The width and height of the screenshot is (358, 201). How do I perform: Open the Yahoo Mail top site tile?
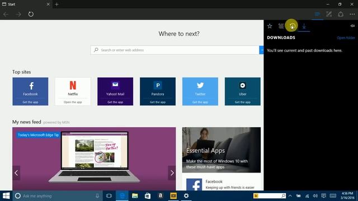tap(115, 92)
